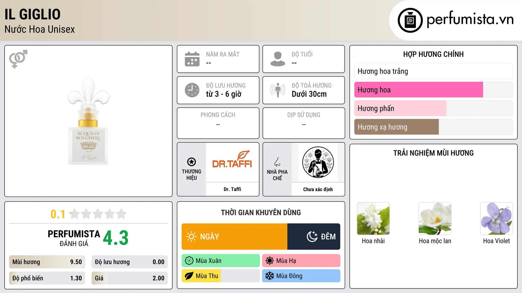Click the sun icon beside Ngày
Image resolution: width=522 pixels, height=293 pixels.
191,237
